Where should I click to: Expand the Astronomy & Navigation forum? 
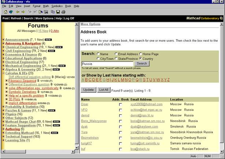point(3,43)
